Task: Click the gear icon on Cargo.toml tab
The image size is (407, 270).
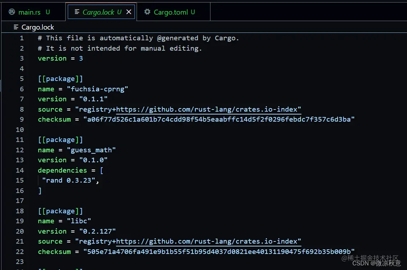Action: [147, 12]
